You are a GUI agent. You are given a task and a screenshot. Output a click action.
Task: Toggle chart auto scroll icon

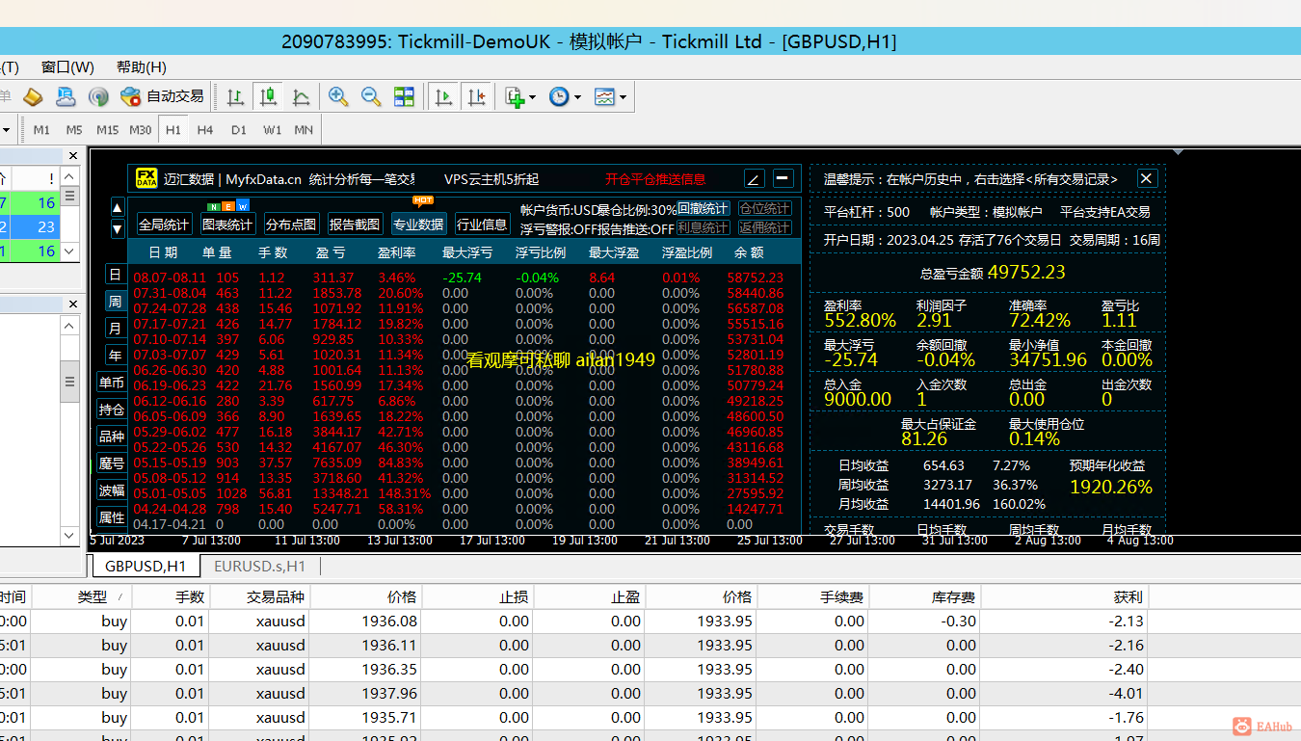click(x=443, y=96)
